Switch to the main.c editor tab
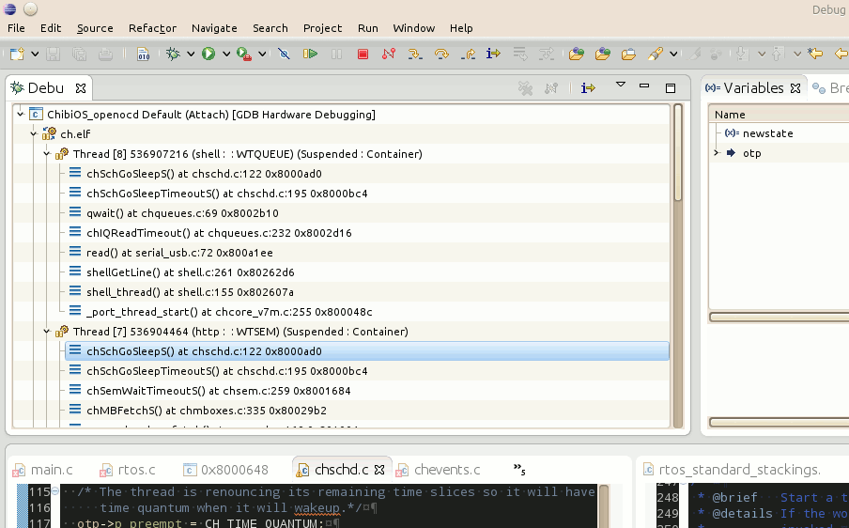The image size is (849, 528). 43,470
